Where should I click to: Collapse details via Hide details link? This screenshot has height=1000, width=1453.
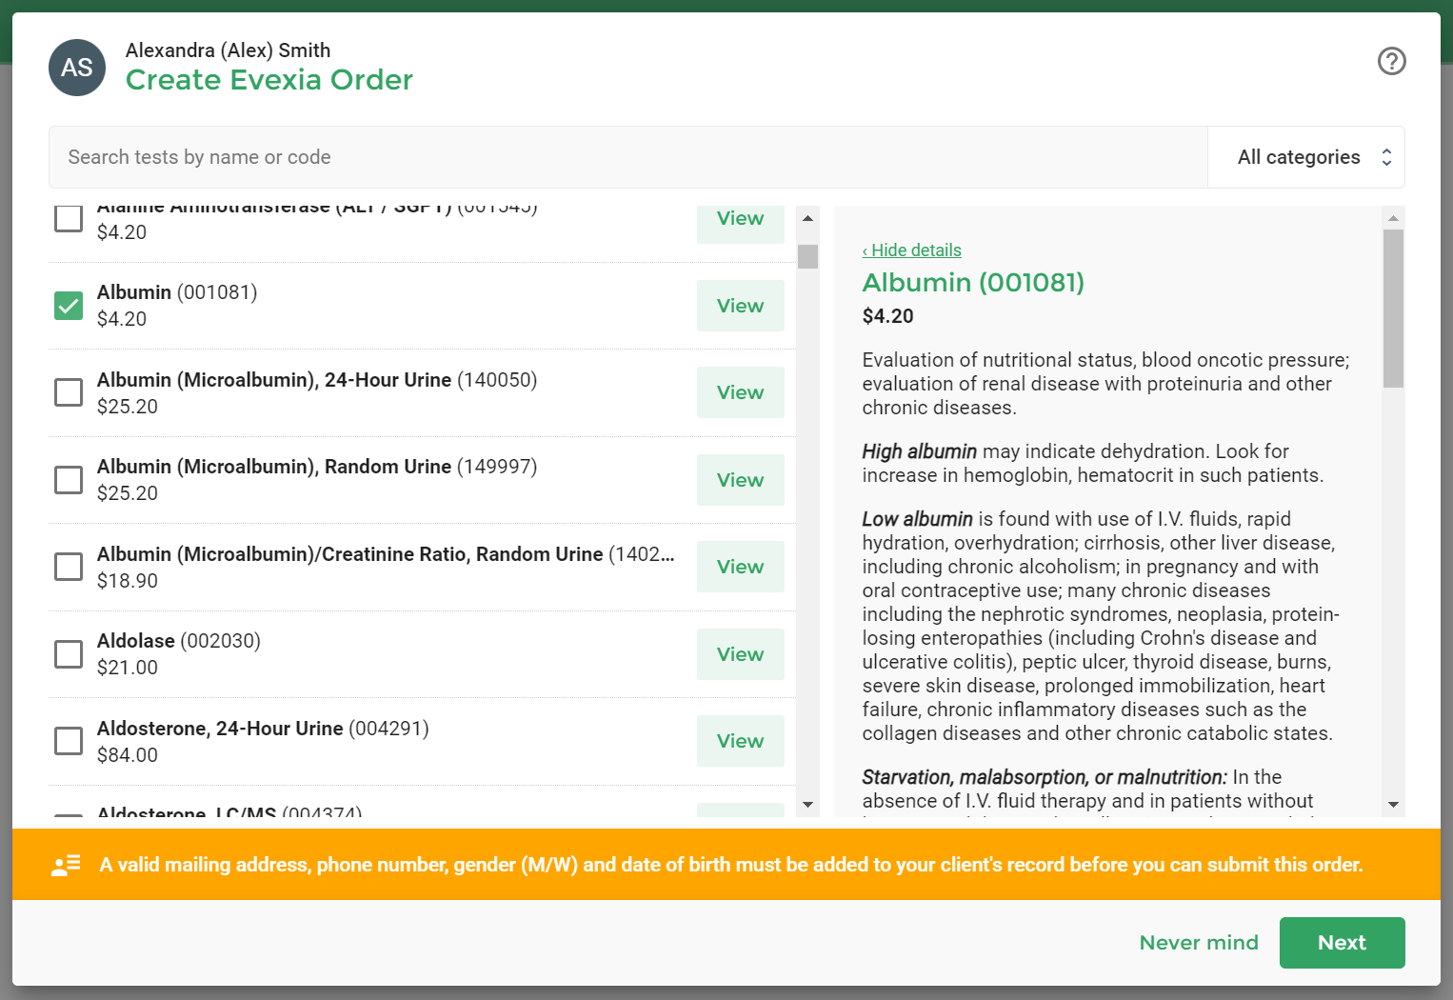click(x=912, y=250)
